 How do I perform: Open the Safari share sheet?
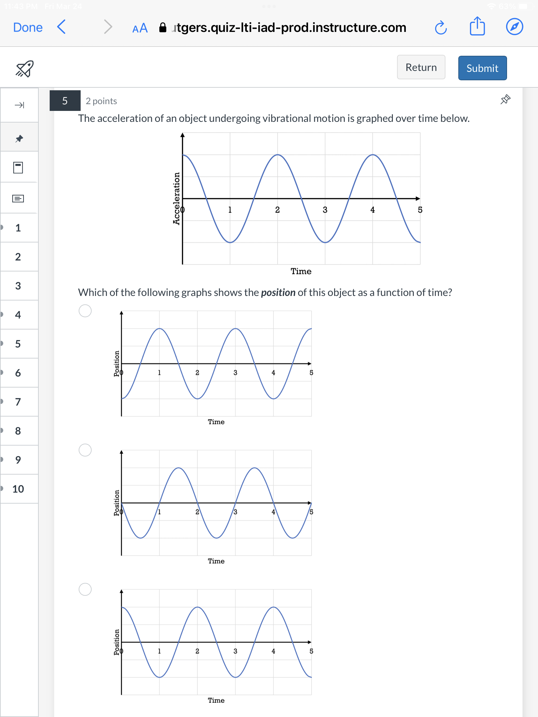pyautogui.click(x=477, y=27)
